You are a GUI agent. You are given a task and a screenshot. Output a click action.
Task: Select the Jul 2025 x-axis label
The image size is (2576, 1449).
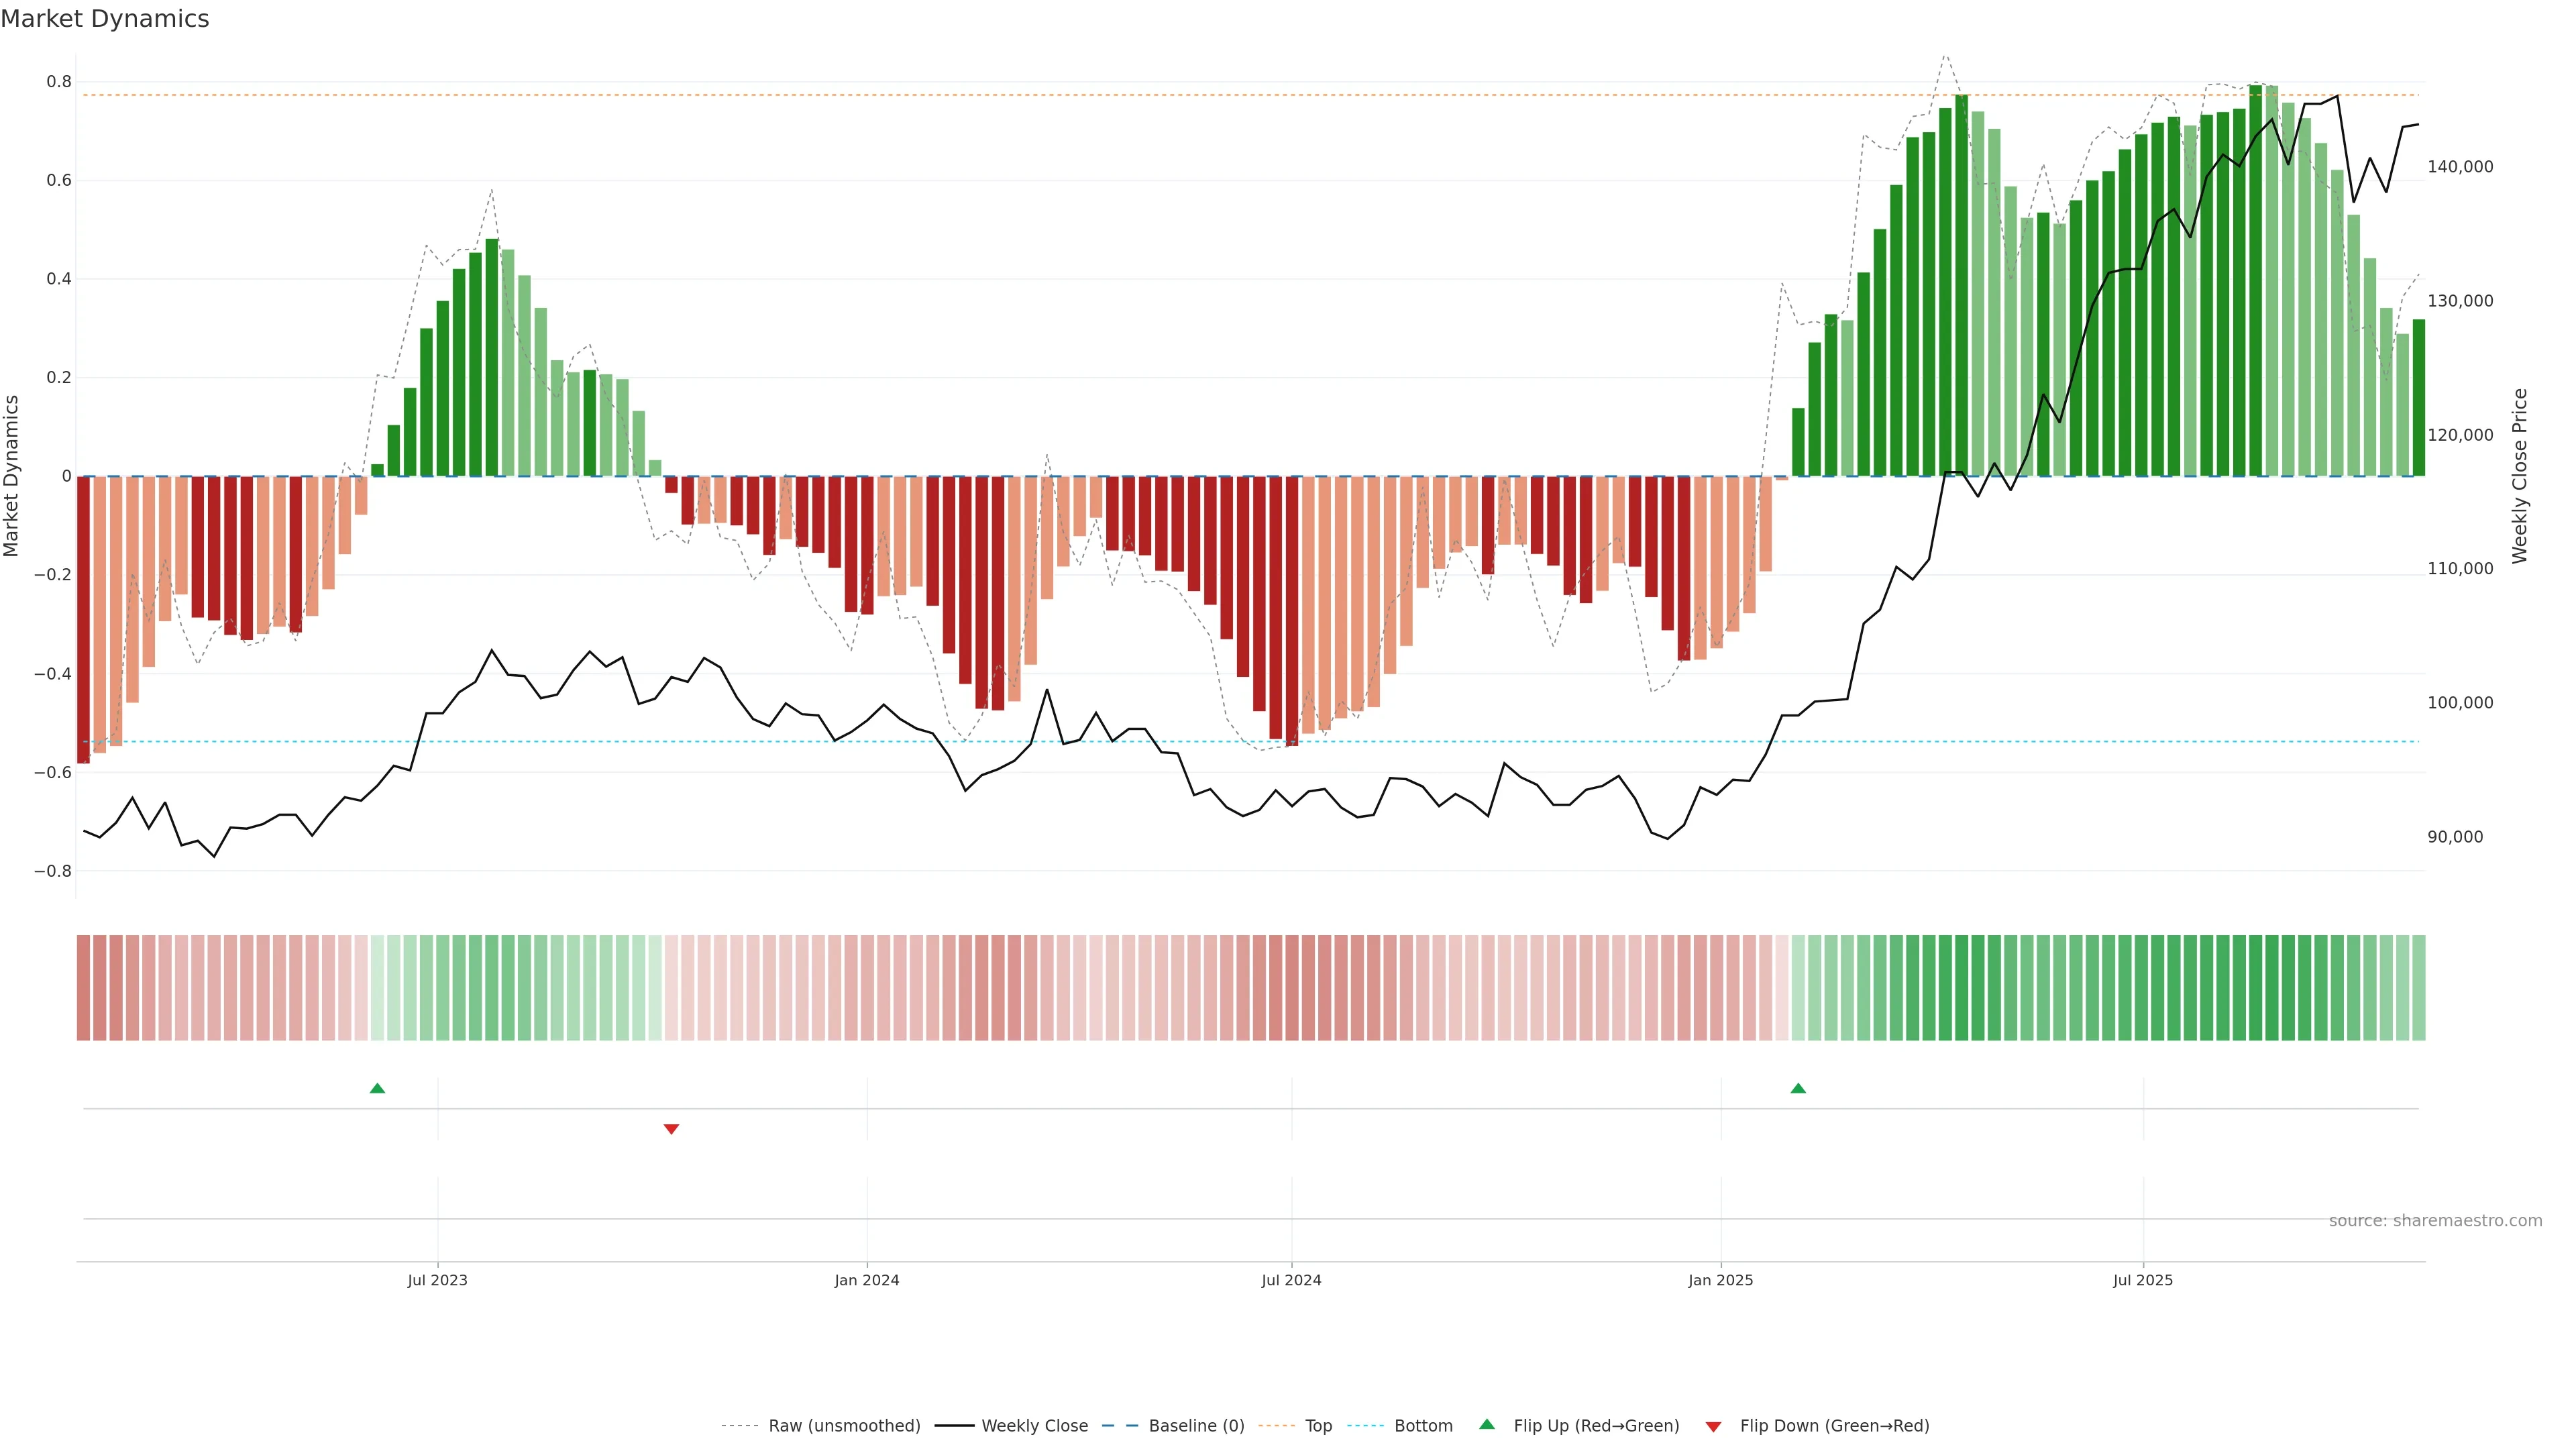(x=2143, y=1280)
